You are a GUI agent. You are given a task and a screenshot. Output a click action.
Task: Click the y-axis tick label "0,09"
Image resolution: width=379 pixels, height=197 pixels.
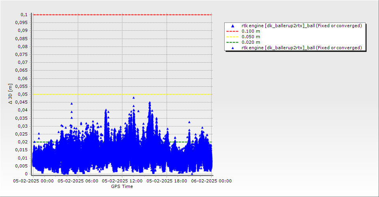pos(23,31)
